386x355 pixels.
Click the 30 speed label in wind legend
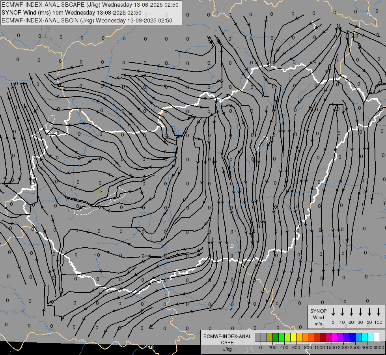(x=360, y=322)
